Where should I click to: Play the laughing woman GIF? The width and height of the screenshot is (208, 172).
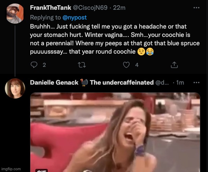click(x=115, y=132)
